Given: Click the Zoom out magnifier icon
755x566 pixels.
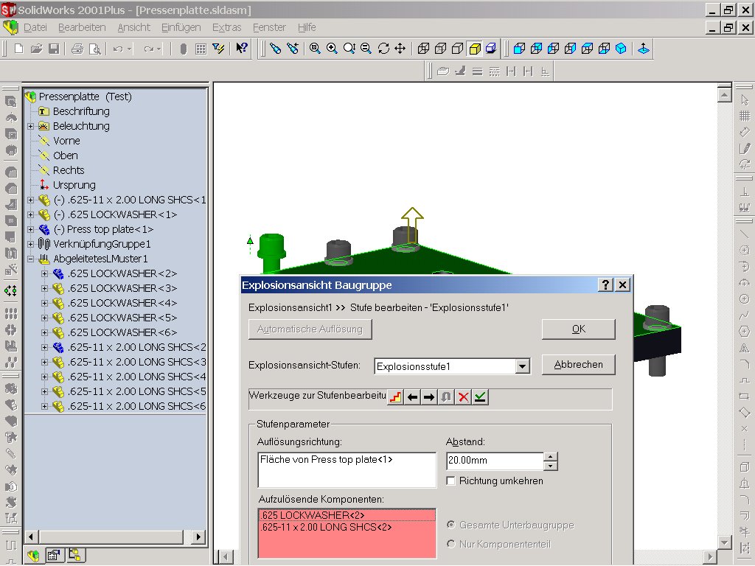Looking at the screenshot, I should tap(366, 48).
